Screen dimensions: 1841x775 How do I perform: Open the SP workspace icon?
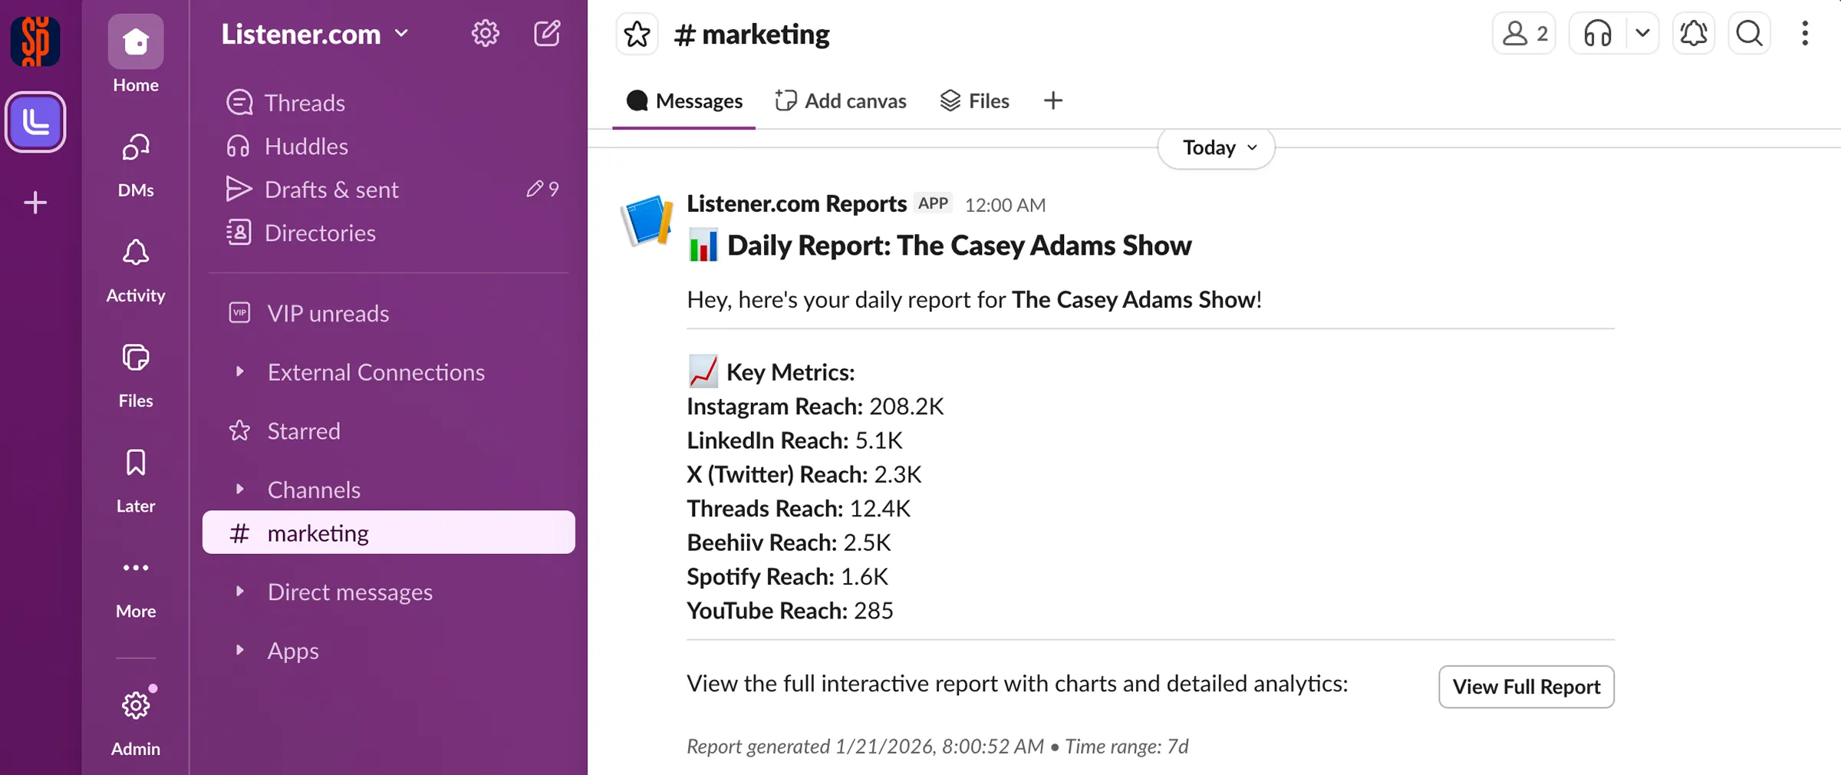click(35, 41)
